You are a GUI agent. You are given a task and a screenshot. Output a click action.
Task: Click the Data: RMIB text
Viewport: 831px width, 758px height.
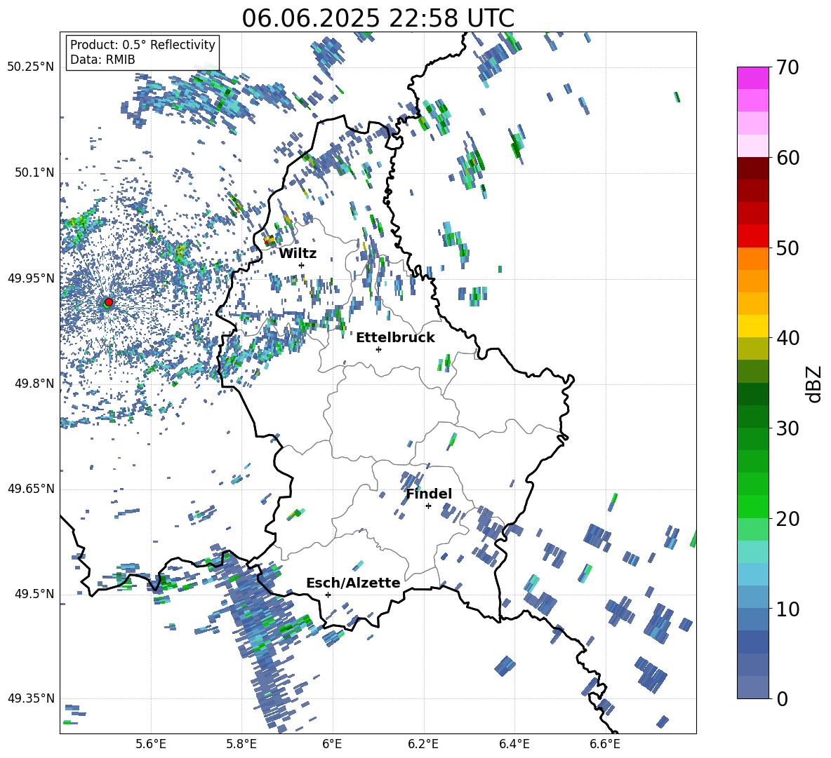[x=102, y=60]
